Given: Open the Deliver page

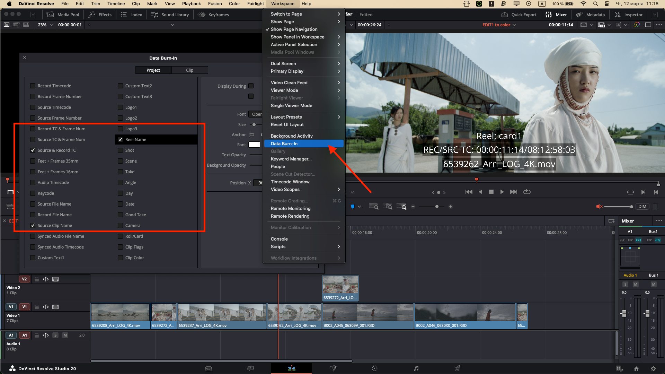Looking at the screenshot, I should pos(457,368).
